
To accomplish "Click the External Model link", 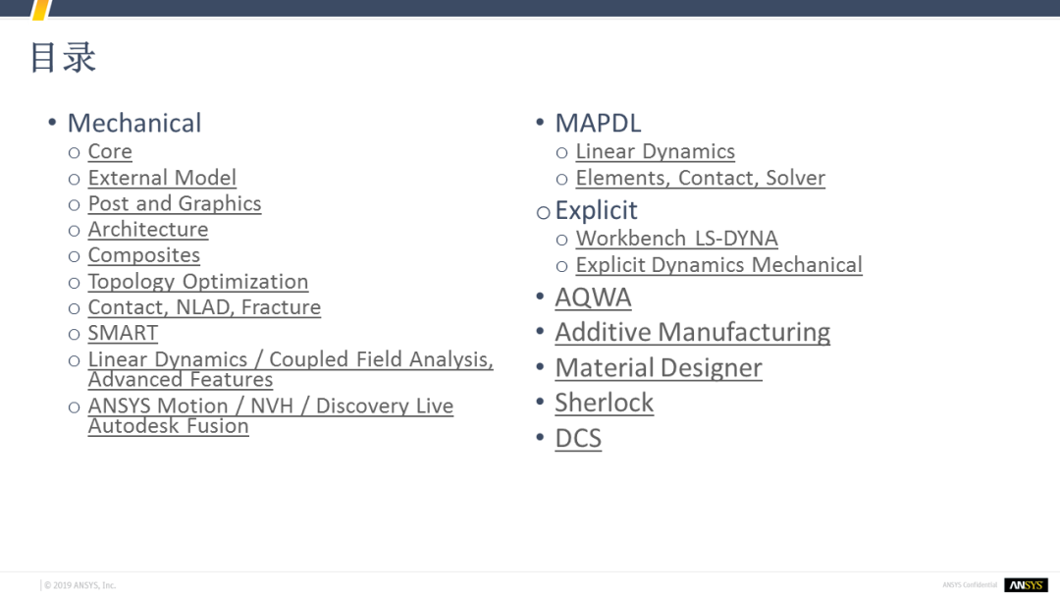I will (162, 178).
